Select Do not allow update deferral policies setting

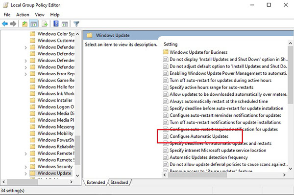225,164
